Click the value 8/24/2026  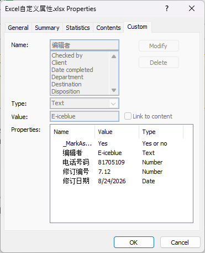(x=112, y=181)
